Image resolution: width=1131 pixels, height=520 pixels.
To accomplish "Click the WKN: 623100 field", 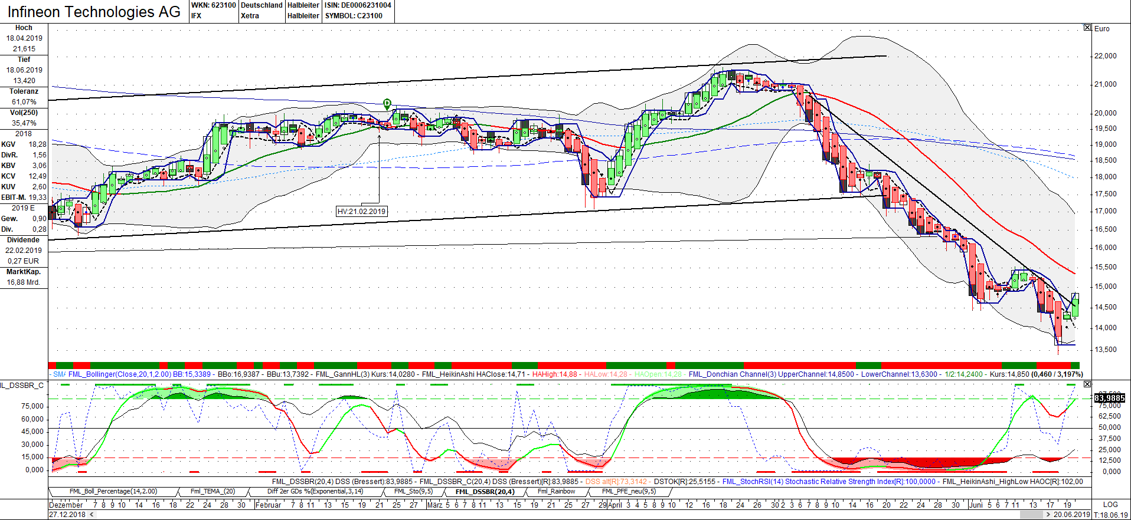I will pyautogui.click(x=213, y=5).
